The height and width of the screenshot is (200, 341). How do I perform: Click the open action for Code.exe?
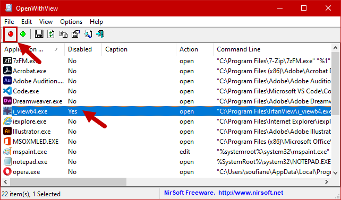(186, 91)
